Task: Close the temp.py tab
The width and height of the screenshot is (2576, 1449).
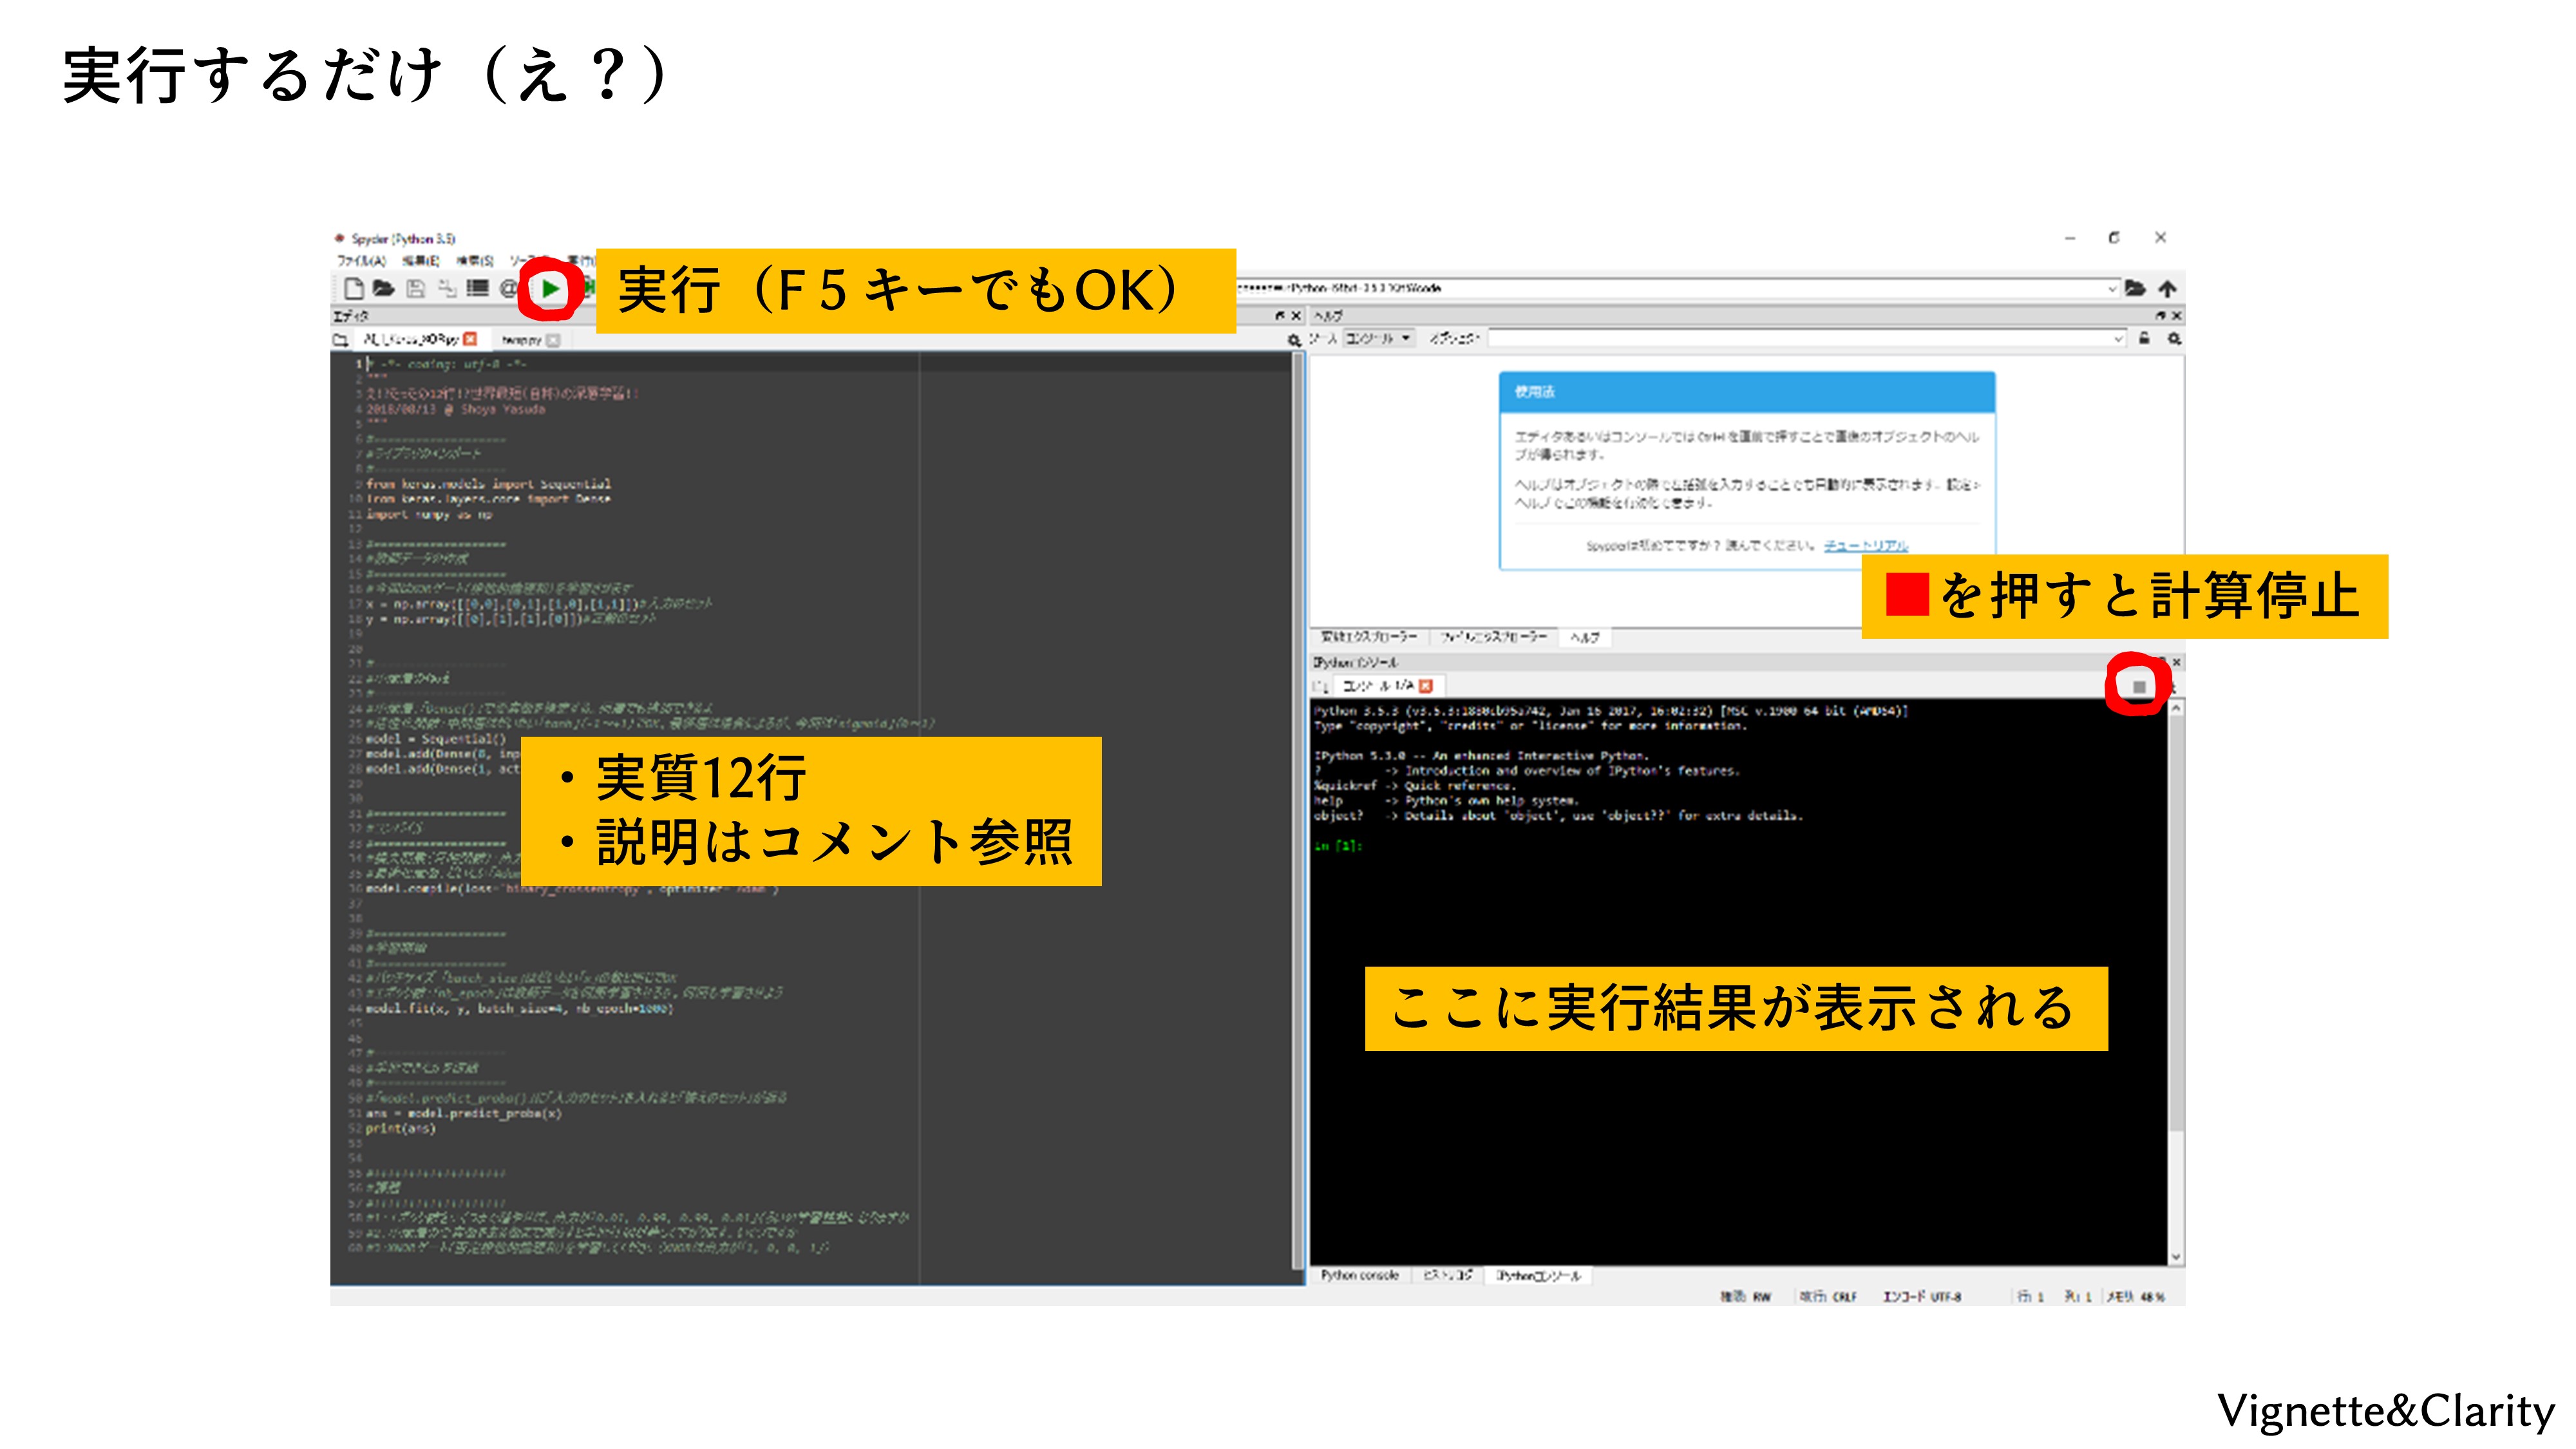Action: [x=553, y=340]
